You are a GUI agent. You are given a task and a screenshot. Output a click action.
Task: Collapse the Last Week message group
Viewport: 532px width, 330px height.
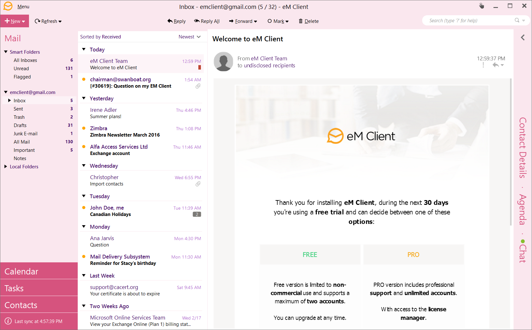pos(84,275)
